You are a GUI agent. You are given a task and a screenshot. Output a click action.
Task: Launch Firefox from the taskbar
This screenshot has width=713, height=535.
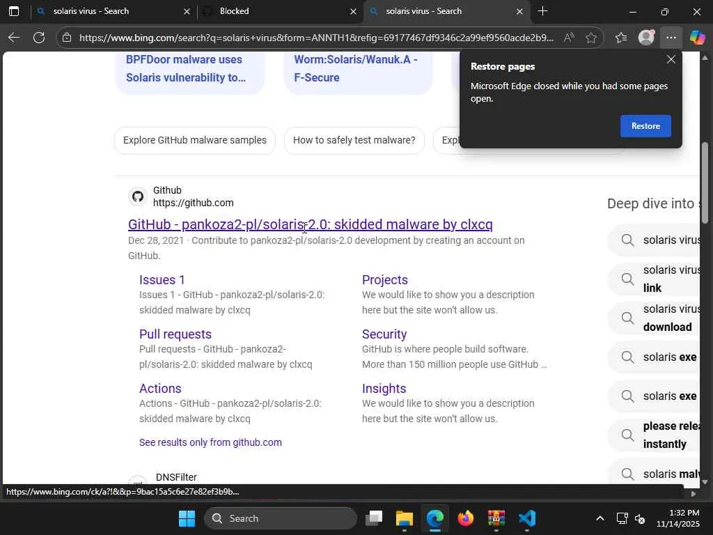[466, 518]
